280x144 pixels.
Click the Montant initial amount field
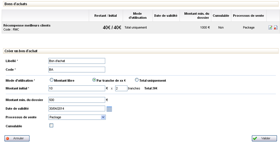[77, 88]
